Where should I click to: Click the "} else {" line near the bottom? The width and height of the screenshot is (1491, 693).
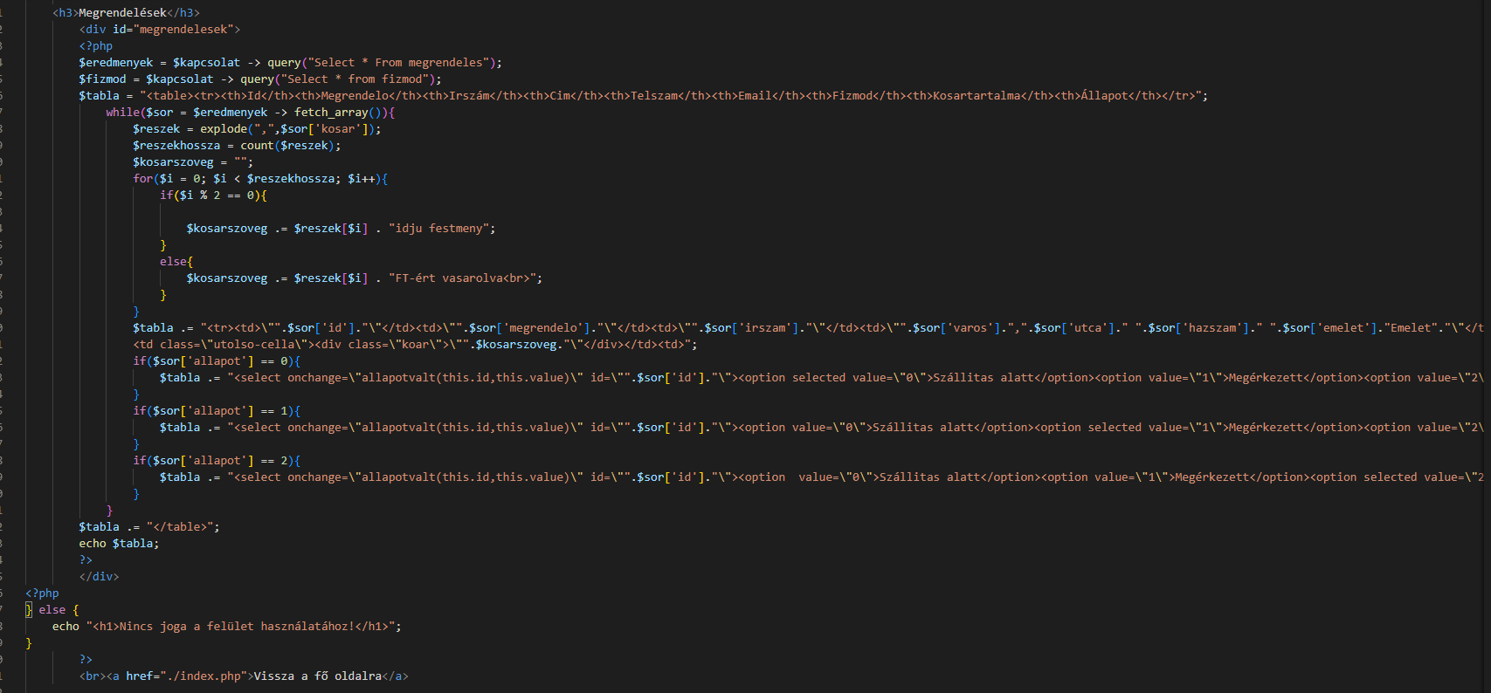tap(52, 610)
